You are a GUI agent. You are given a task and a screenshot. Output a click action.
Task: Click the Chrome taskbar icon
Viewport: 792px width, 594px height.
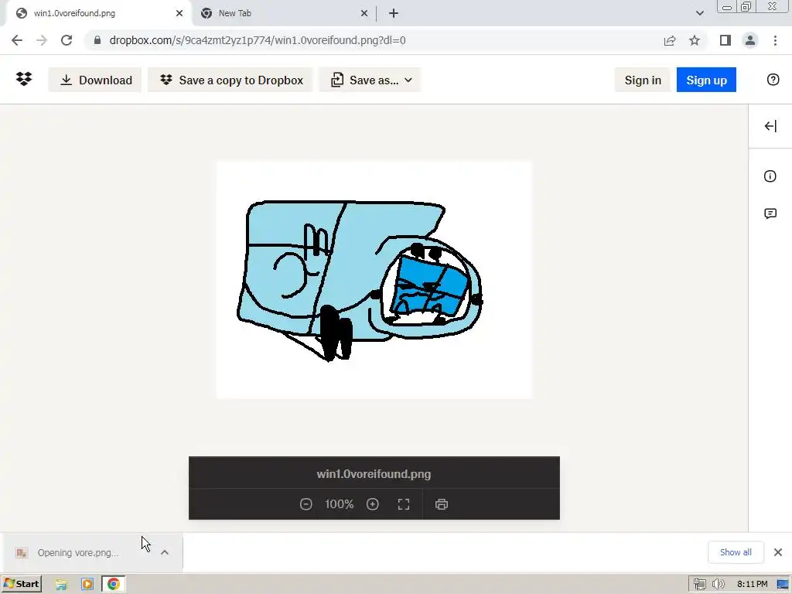tap(113, 585)
